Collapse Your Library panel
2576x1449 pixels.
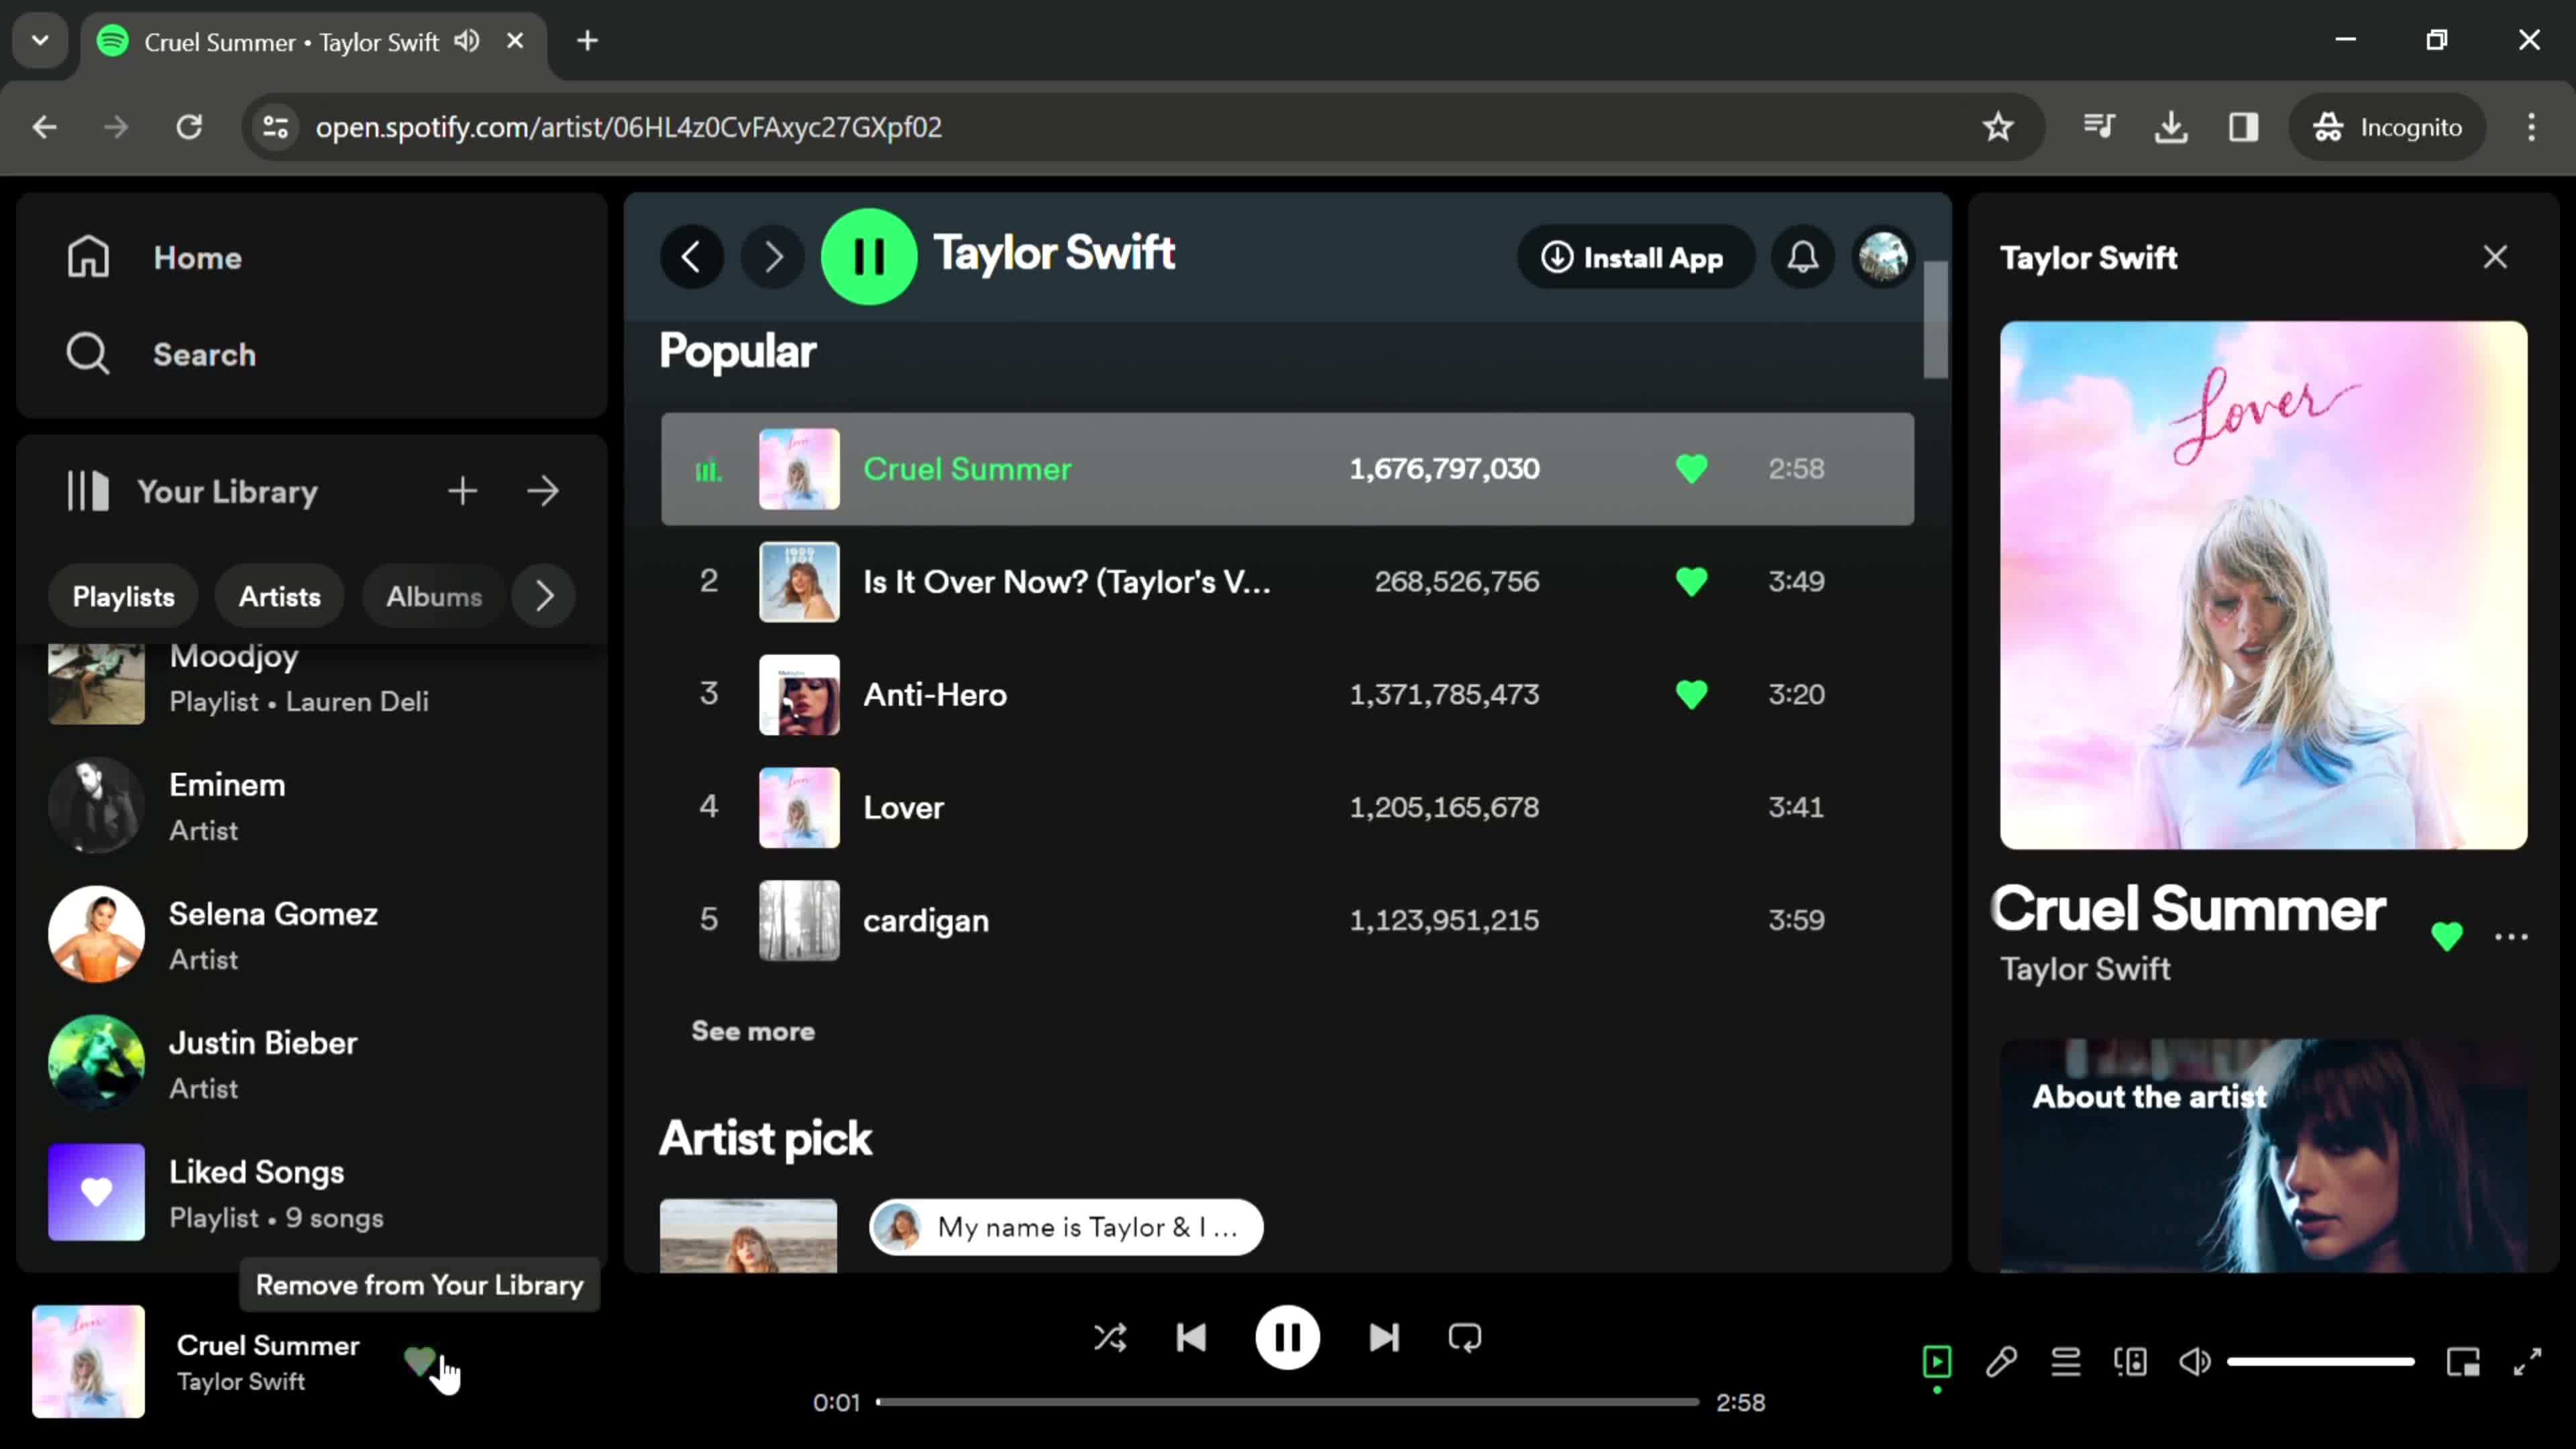(x=192, y=491)
